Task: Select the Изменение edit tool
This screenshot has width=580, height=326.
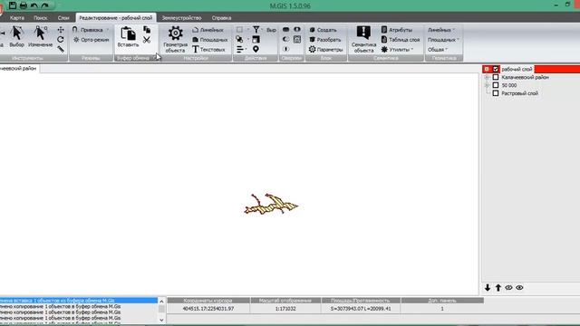Action: tap(40, 36)
